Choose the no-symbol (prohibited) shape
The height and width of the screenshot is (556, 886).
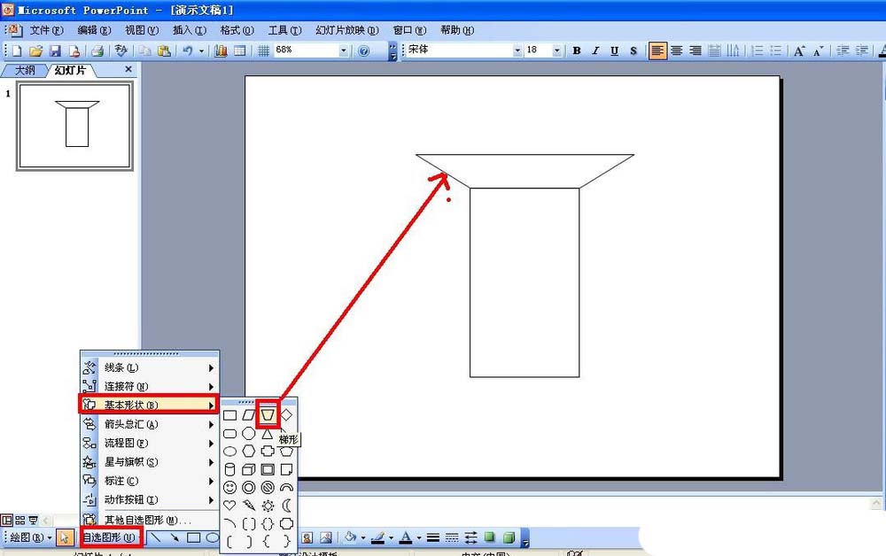pos(268,487)
